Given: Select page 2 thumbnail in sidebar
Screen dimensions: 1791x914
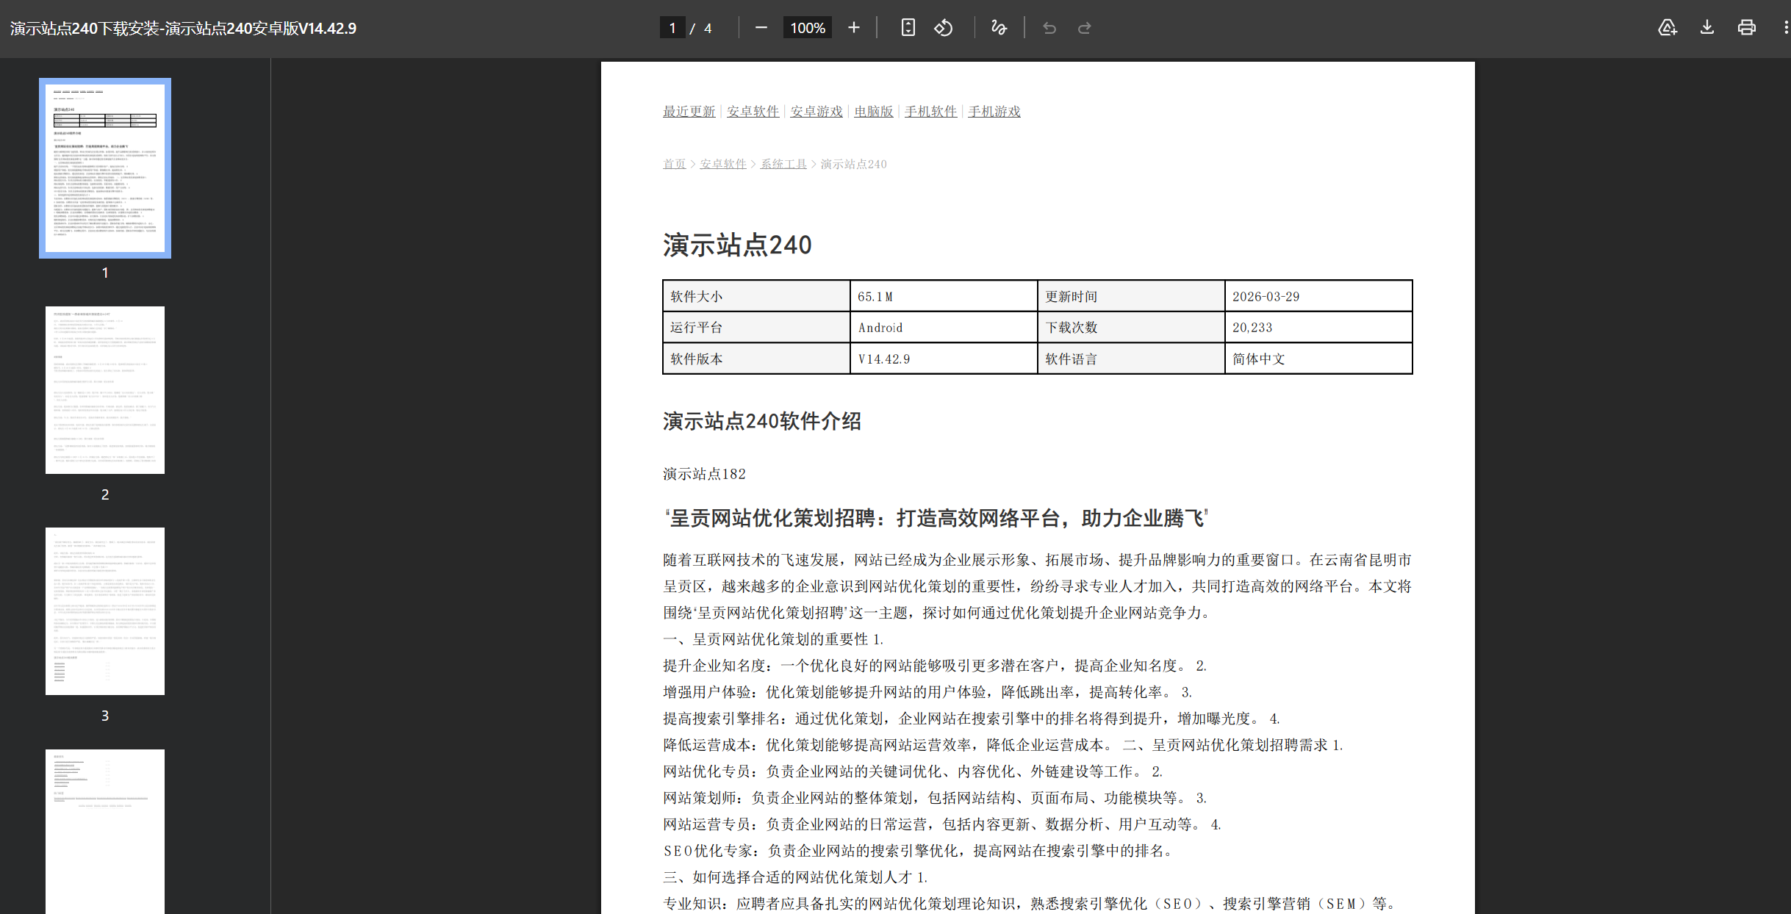Looking at the screenshot, I should point(104,389).
